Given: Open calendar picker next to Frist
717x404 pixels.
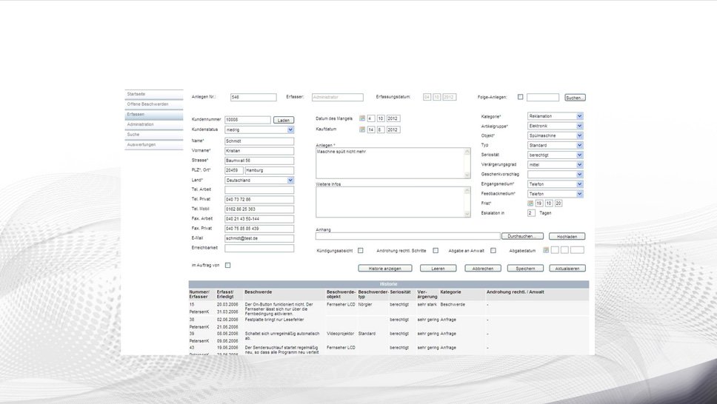Looking at the screenshot, I should tap(530, 203).
